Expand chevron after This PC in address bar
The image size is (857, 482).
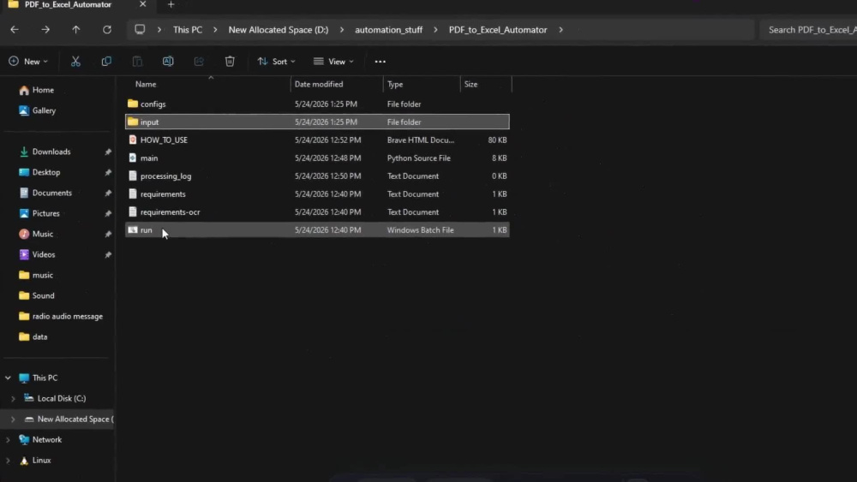pos(215,29)
